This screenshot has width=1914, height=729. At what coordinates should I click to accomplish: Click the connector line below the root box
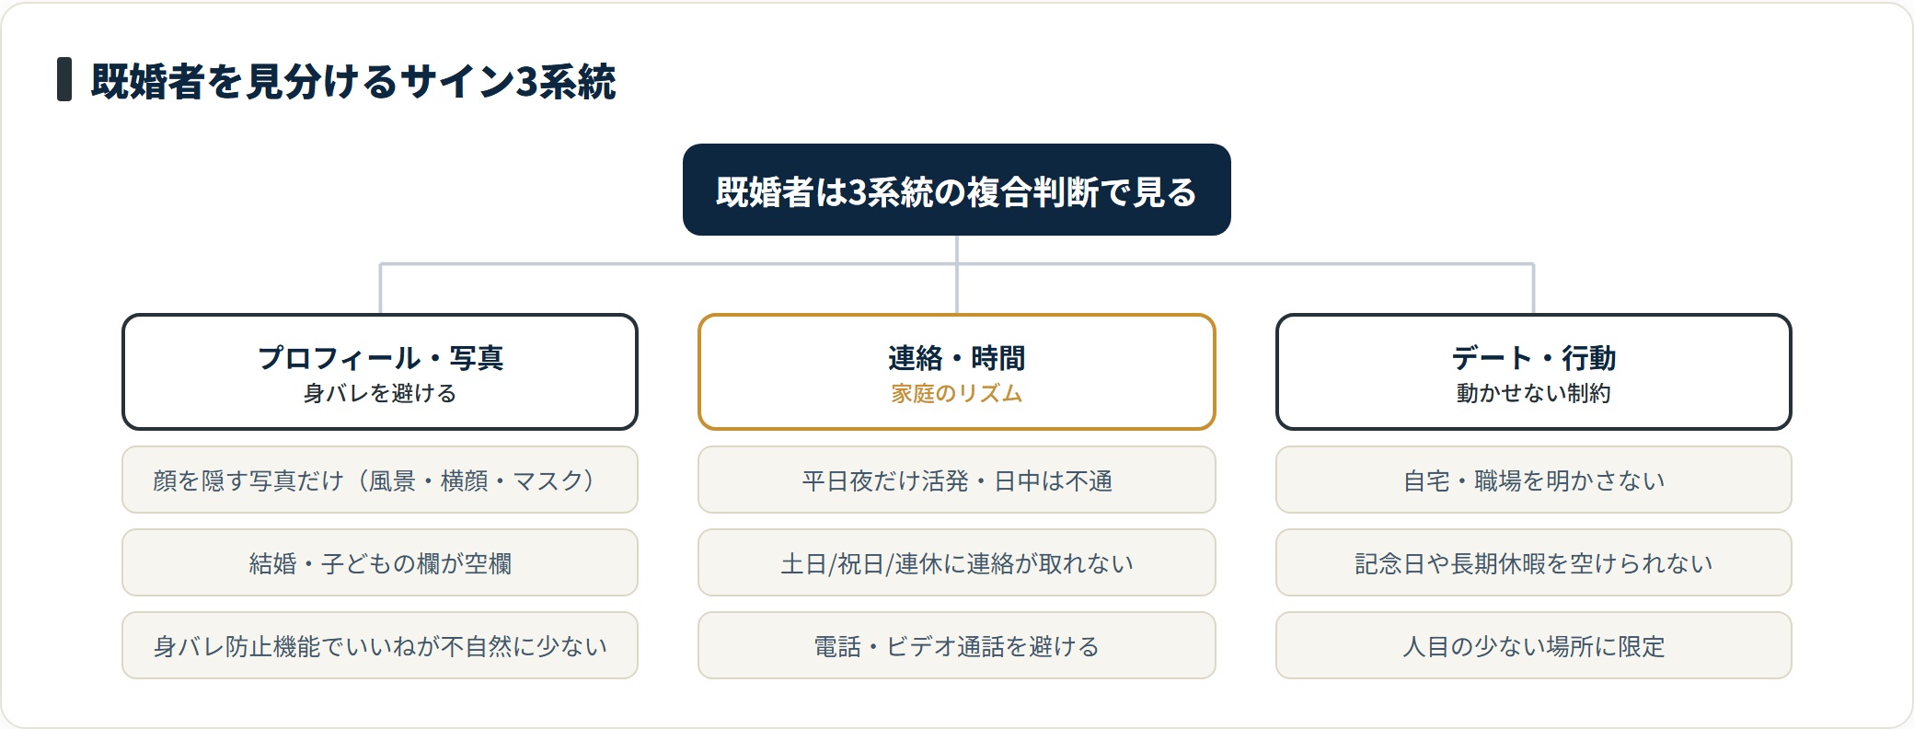point(957,249)
